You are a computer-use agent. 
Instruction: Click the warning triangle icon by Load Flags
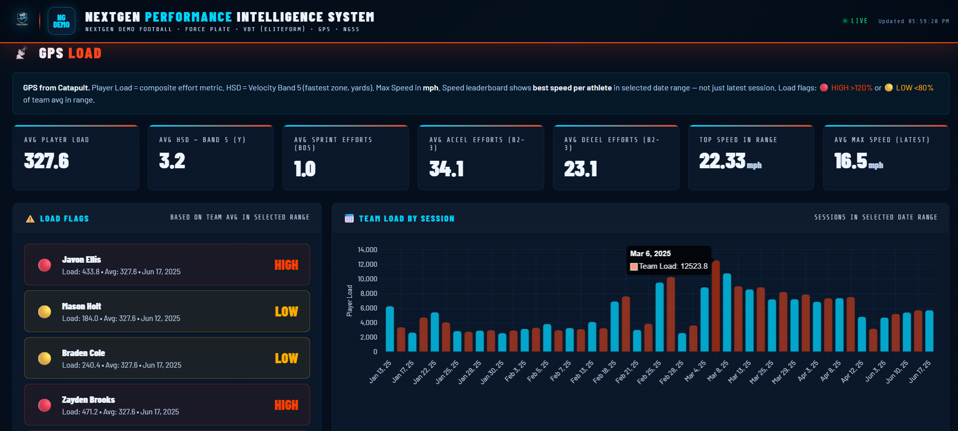point(30,219)
